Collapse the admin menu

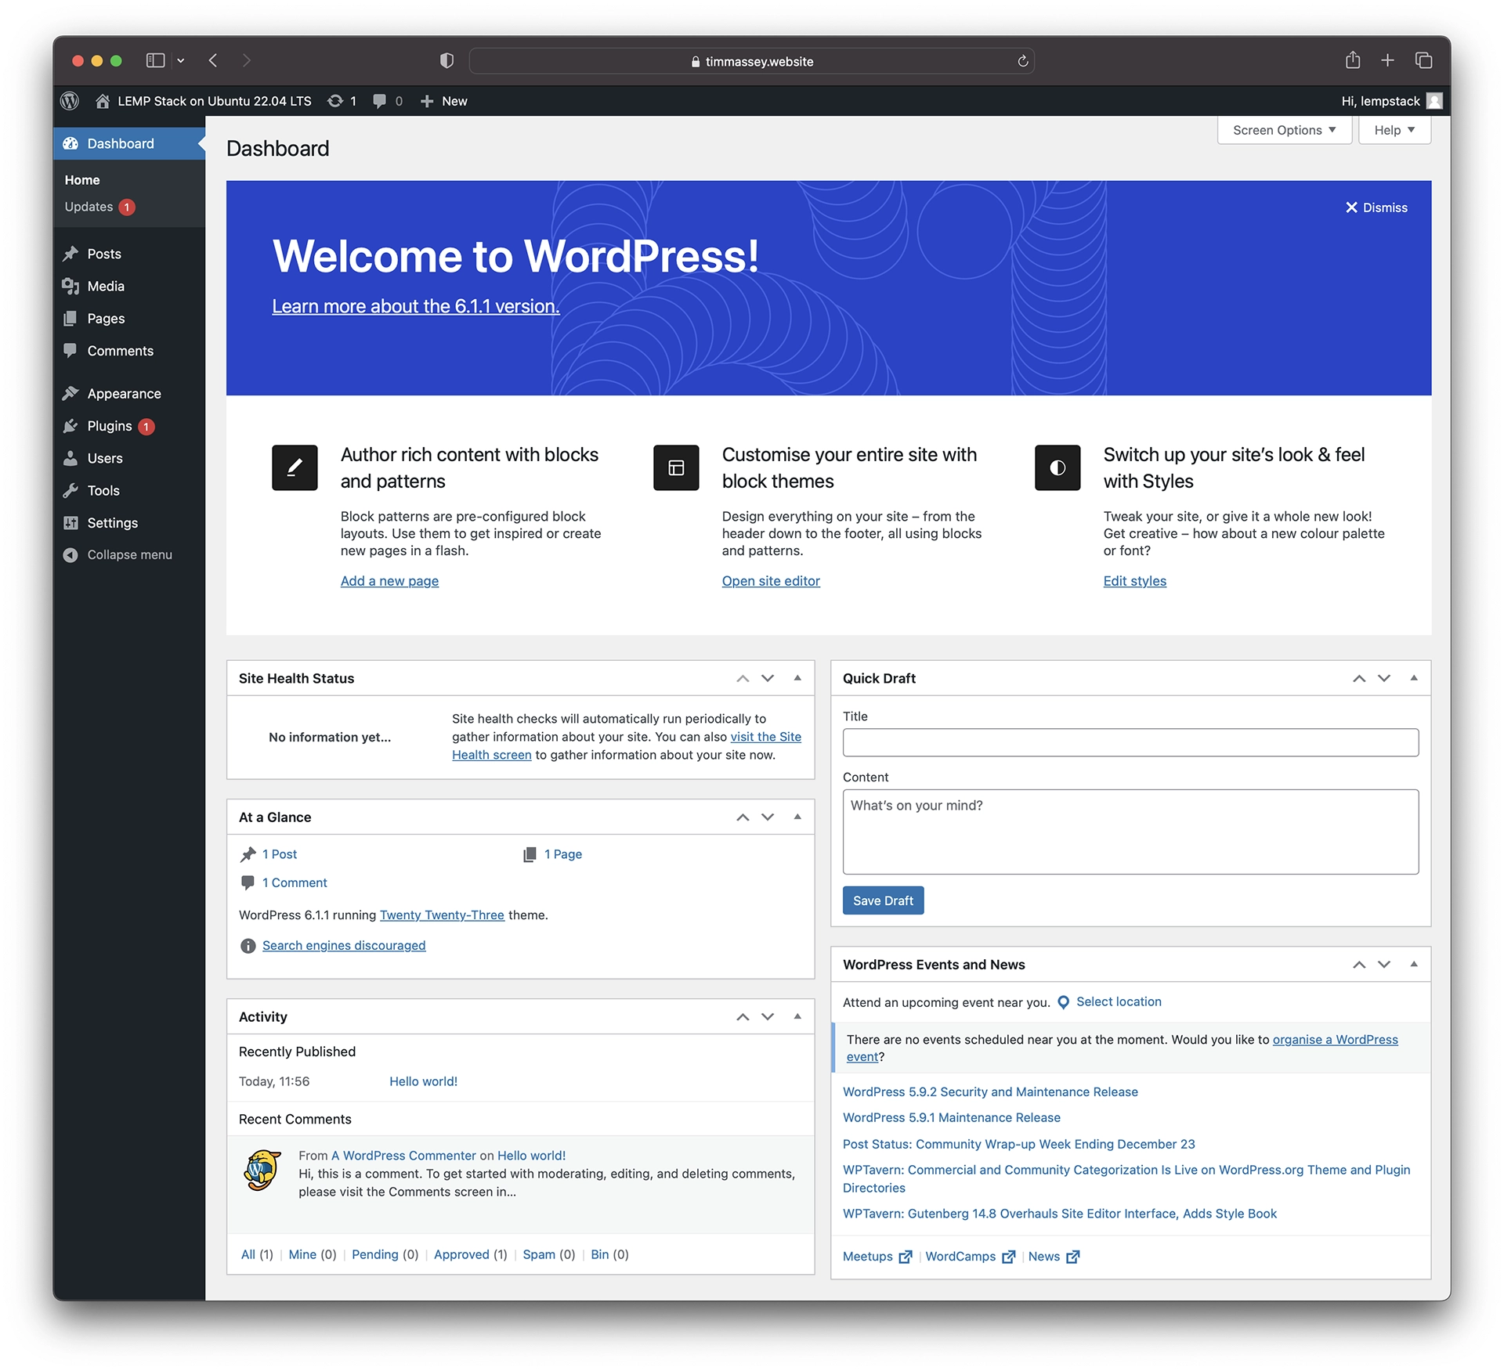[x=129, y=554]
